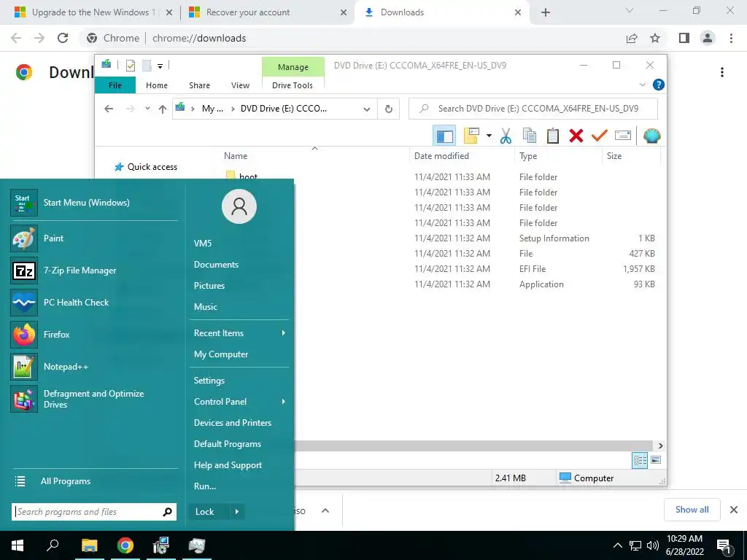Switch to details view icon

coord(640,461)
